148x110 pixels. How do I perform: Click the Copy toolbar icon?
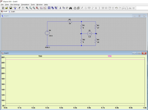pos(64,8)
